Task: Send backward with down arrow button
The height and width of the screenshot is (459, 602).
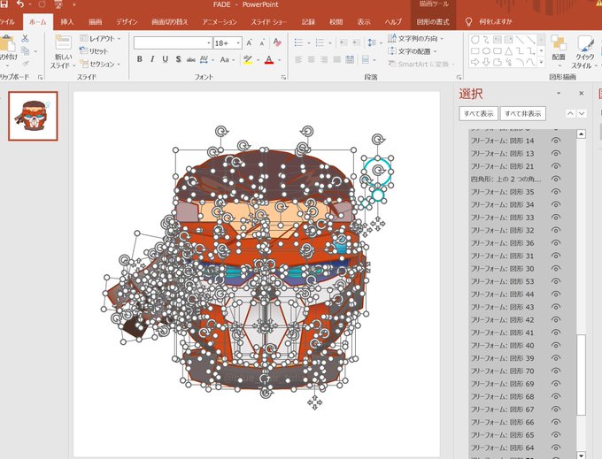Action: coord(582,113)
